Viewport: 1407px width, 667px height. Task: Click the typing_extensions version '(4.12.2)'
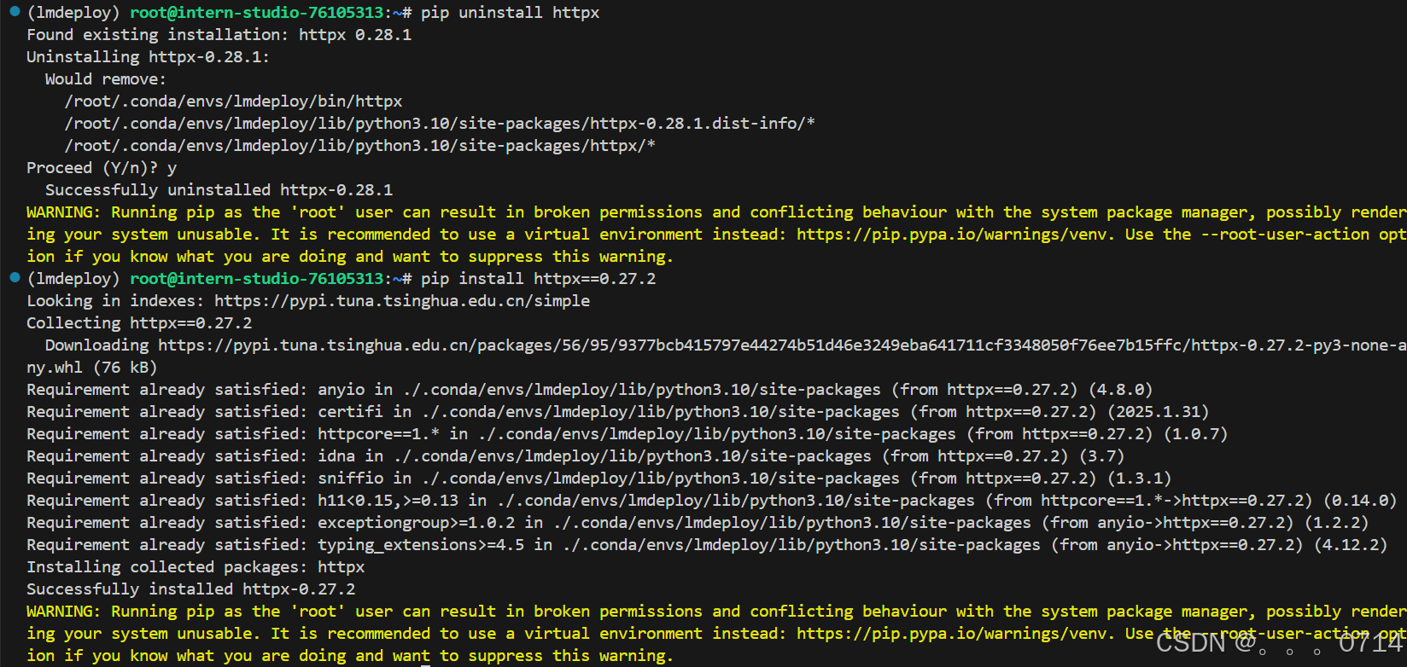point(1351,544)
